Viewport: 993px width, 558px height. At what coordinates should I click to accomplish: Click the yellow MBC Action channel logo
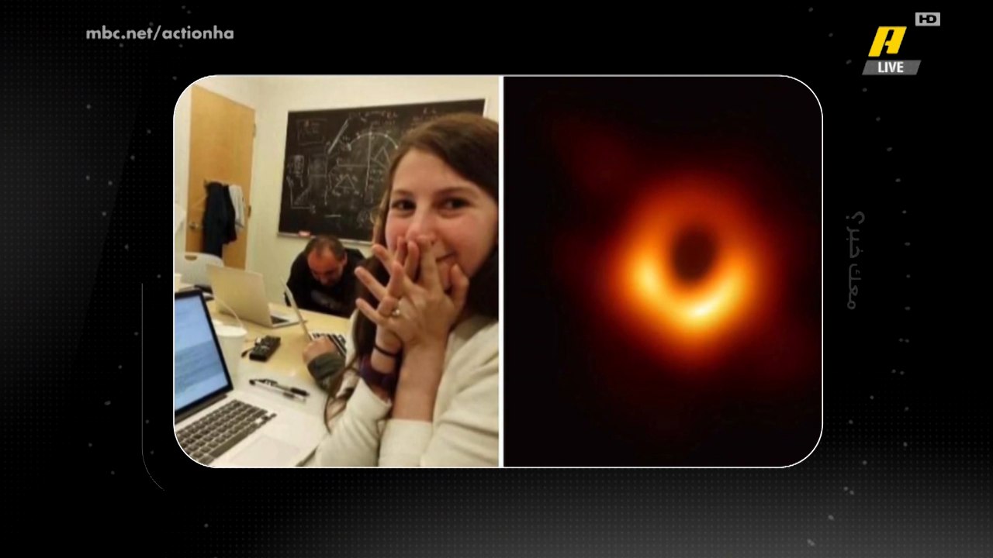click(887, 42)
